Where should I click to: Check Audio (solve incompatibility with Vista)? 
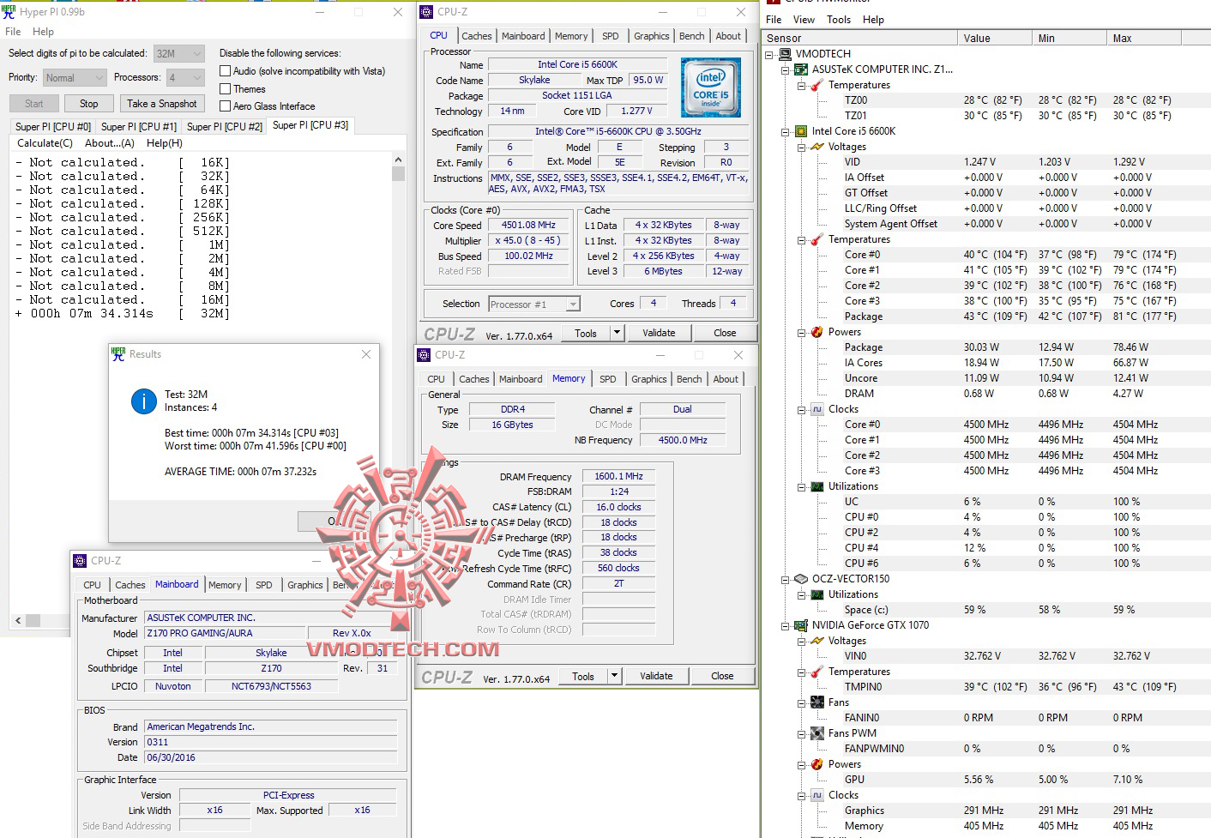[x=225, y=70]
